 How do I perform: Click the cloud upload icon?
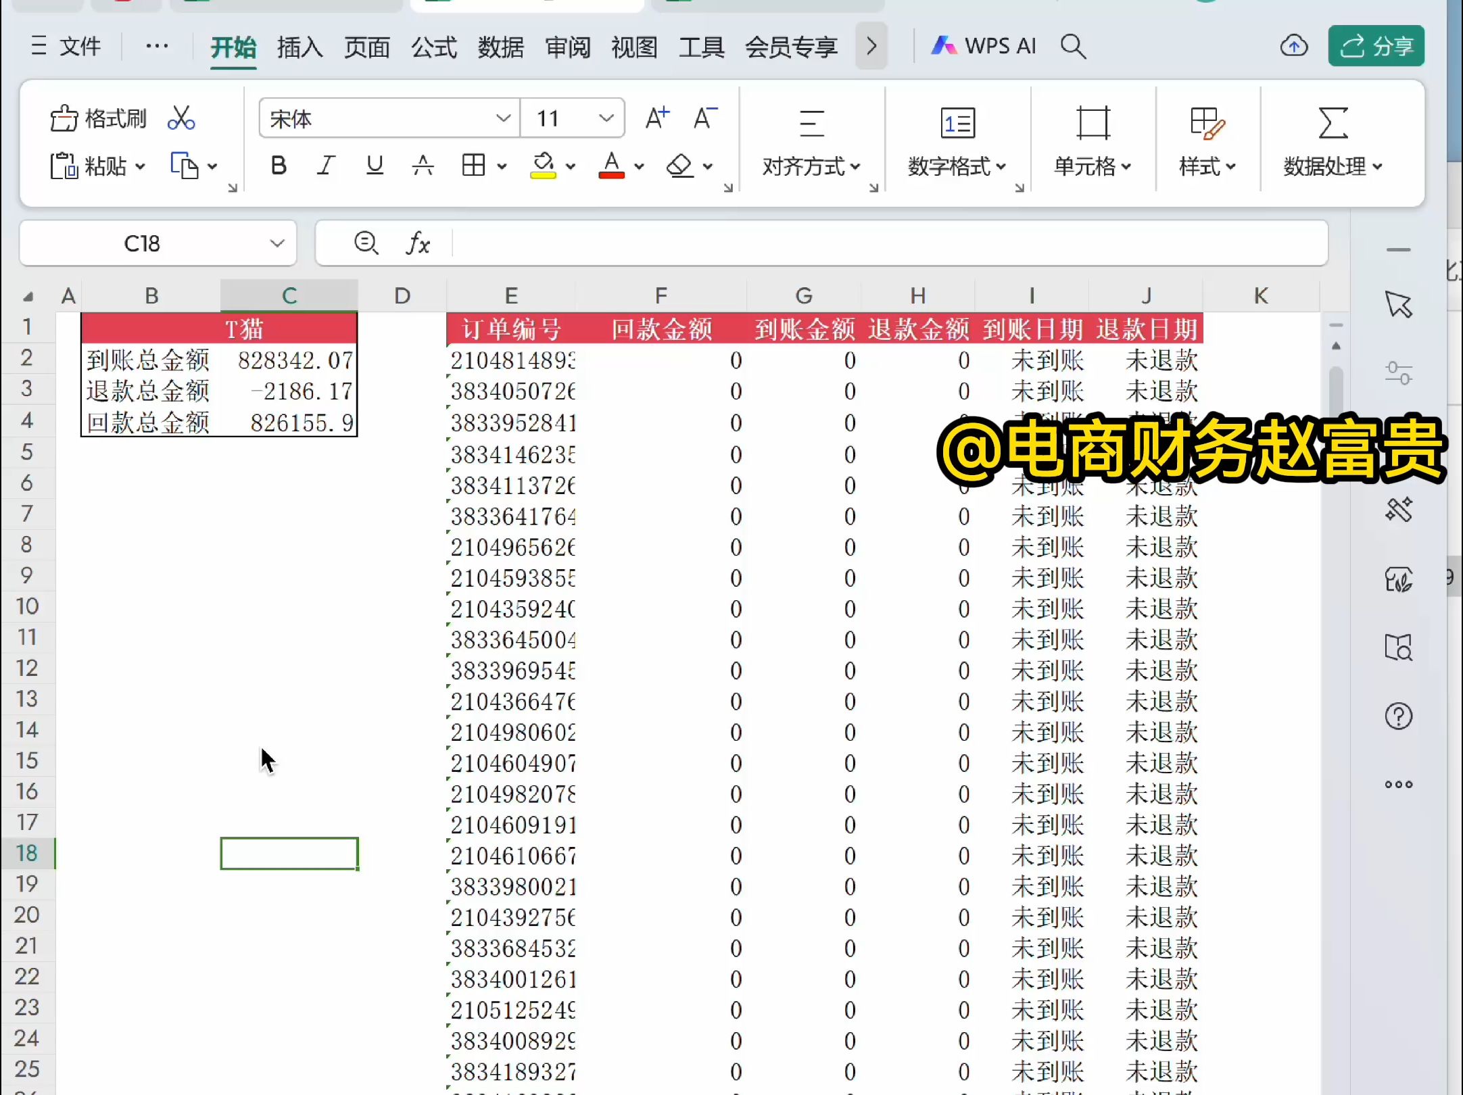[1293, 46]
